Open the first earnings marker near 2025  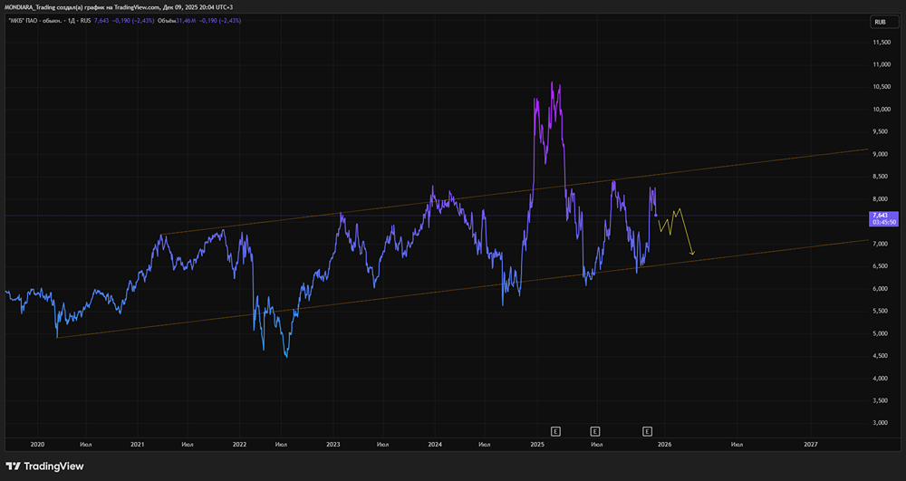(556, 431)
